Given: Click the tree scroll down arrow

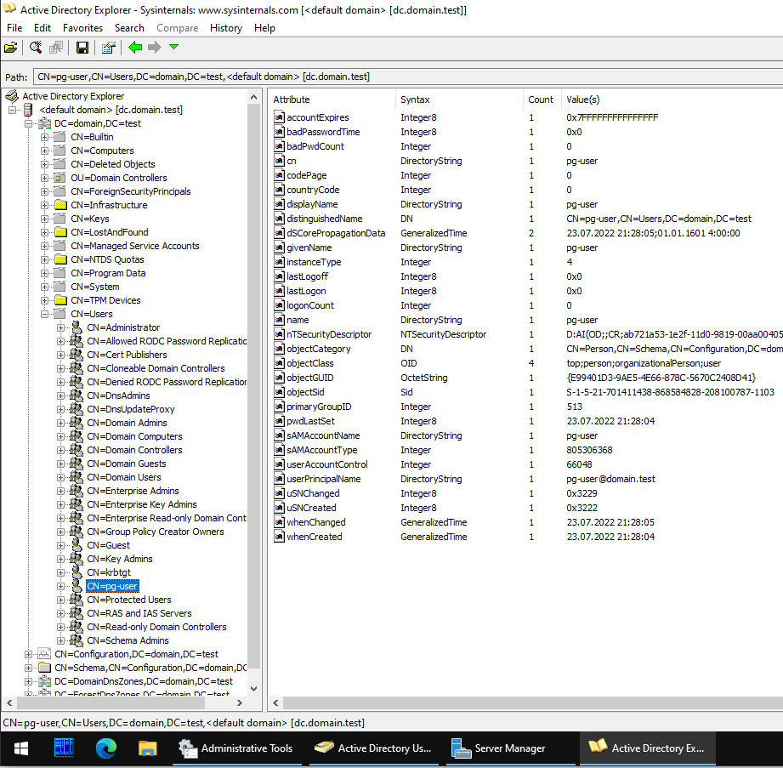Looking at the screenshot, I should point(253,689).
